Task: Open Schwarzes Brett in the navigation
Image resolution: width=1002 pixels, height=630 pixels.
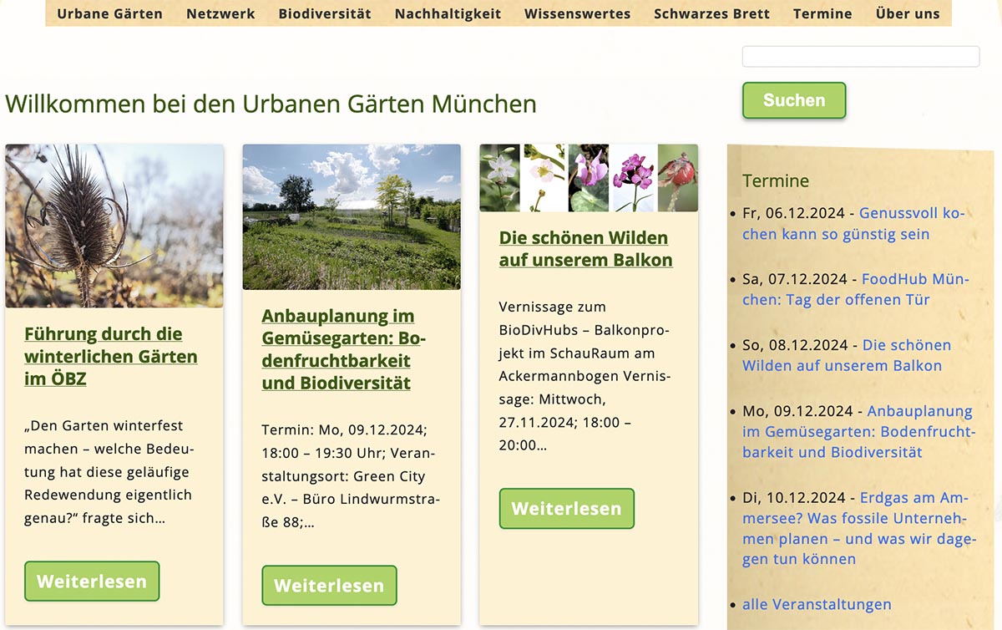Action: pos(711,13)
